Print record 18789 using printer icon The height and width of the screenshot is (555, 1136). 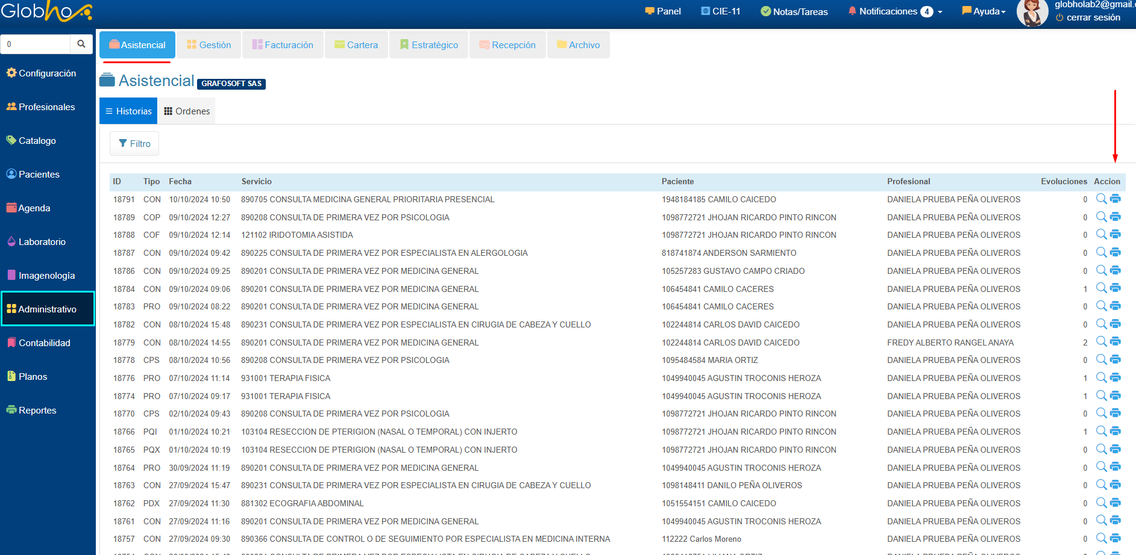(1116, 217)
